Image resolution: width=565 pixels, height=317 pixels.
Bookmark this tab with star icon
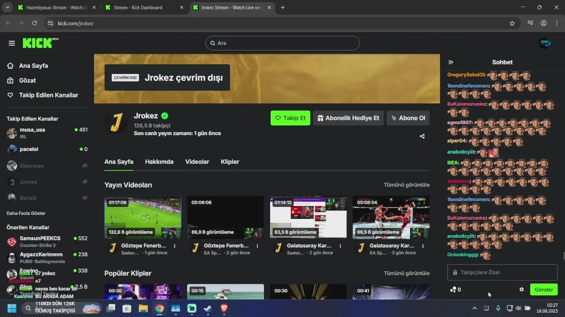pos(512,23)
